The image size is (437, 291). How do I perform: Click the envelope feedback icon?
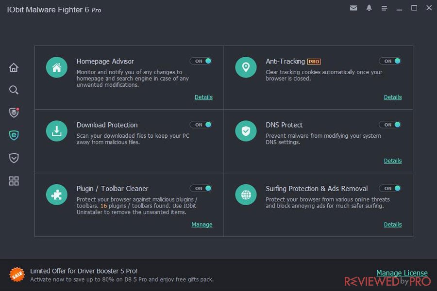point(353,8)
